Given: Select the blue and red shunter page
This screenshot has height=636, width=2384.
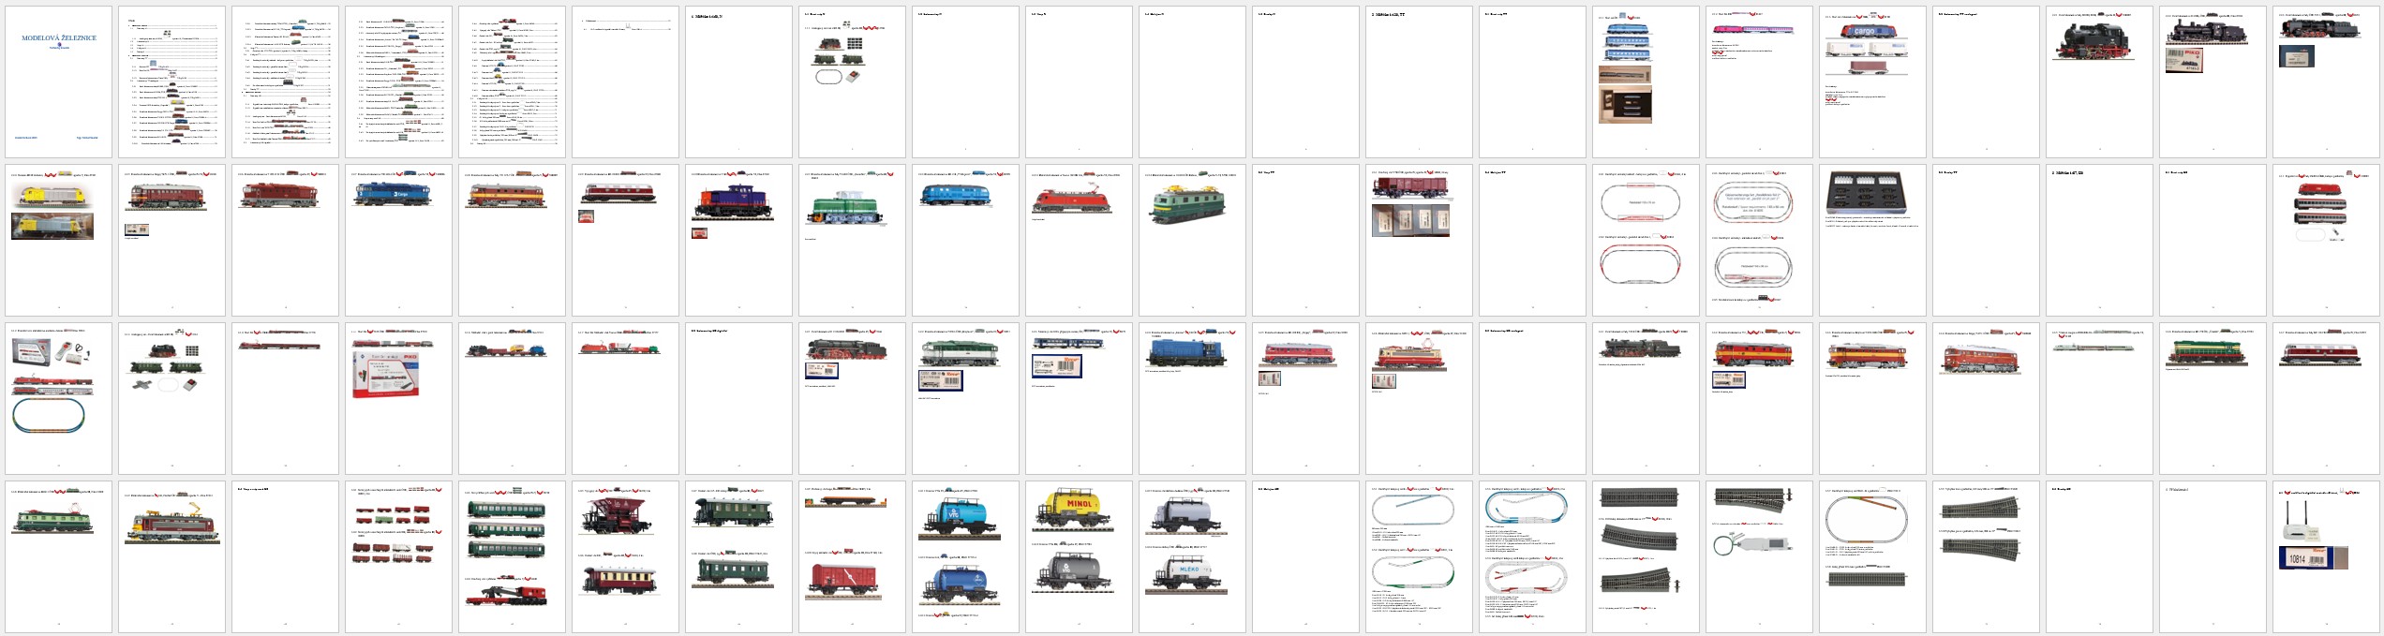Looking at the screenshot, I should click(738, 240).
